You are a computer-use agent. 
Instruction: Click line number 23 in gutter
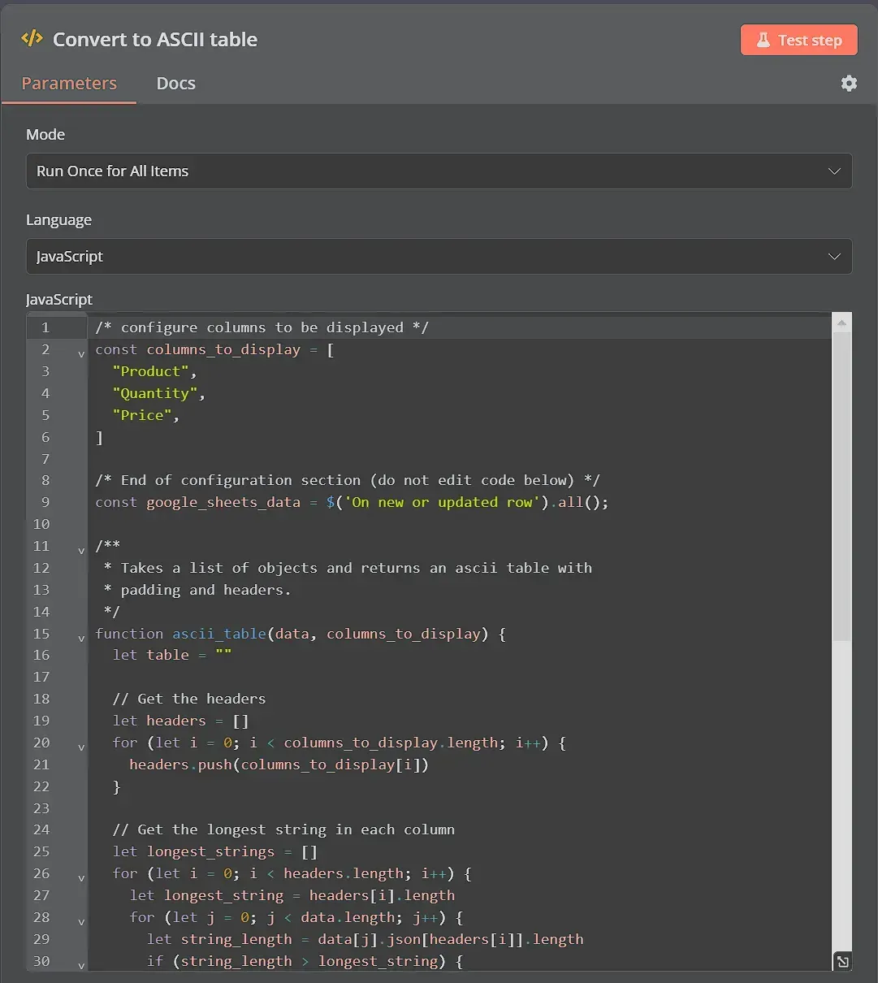[42, 808]
